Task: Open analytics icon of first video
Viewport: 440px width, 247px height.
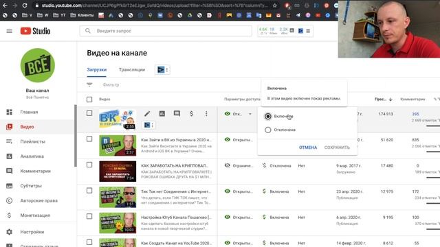Action: [162, 113]
